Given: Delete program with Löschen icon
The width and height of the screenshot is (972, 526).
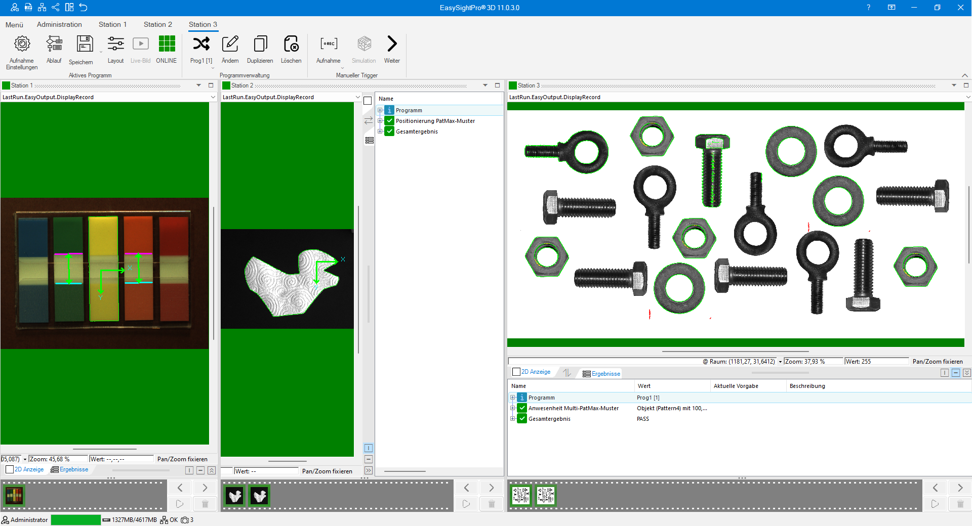Looking at the screenshot, I should (x=291, y=45).
